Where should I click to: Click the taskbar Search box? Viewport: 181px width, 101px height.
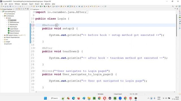(54, 98)
